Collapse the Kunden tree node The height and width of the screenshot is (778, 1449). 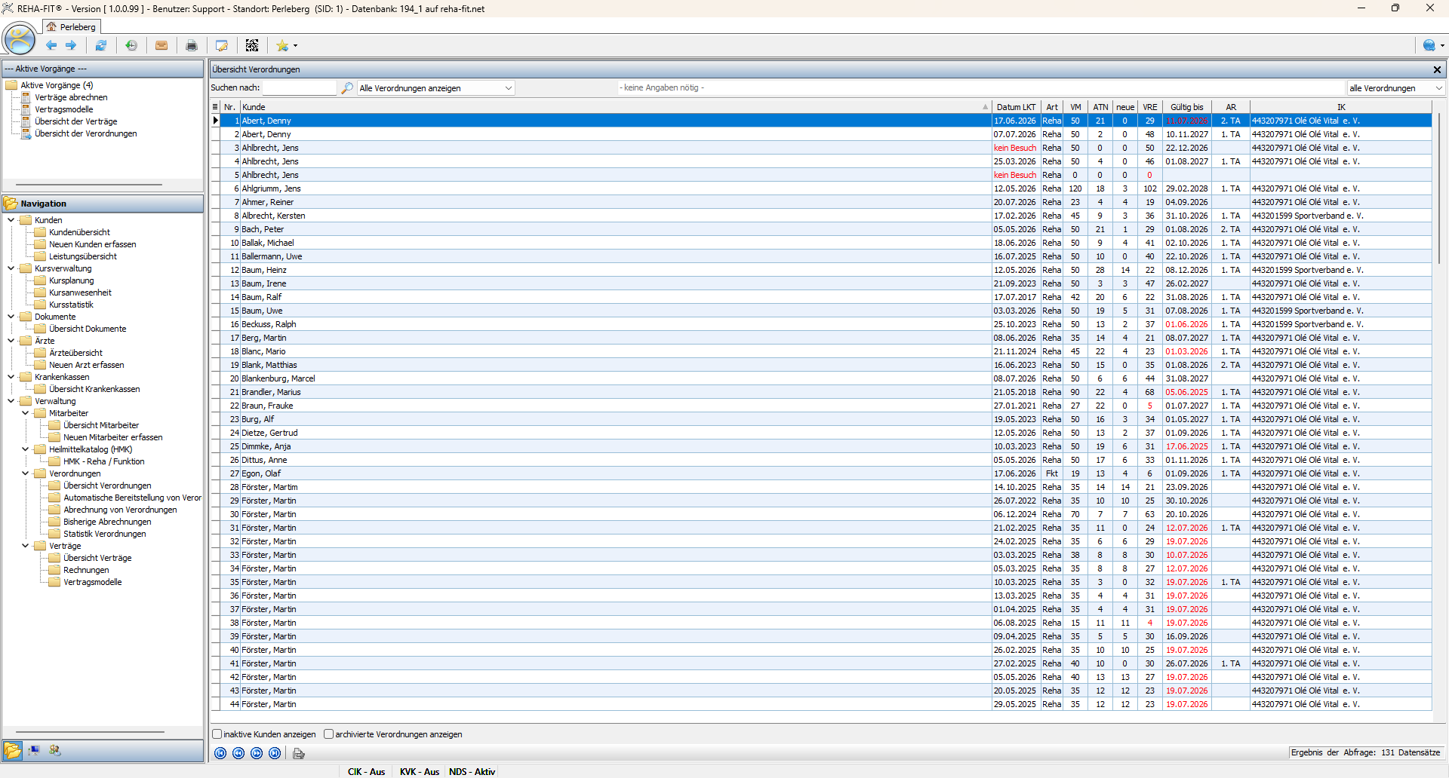tap(11, 220)
